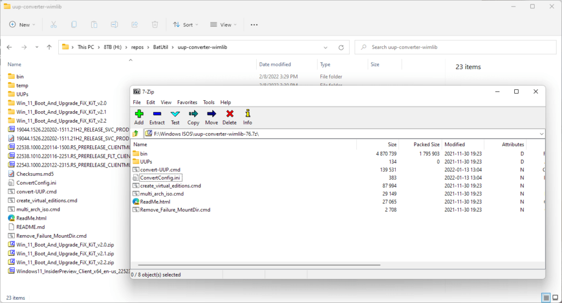Image resolution: width=562 pixels, height=303 pixels.
Task: Click the Move icon in 7-Zip toolbar
Action: click(211, 117)
